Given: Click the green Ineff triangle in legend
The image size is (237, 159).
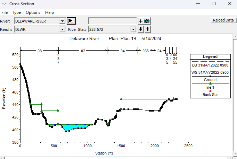Looking at the screenshot, I should click(x=210, y=83).
